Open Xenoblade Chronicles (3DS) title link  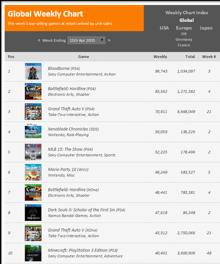pyautogui.click(x=73, y=129)
